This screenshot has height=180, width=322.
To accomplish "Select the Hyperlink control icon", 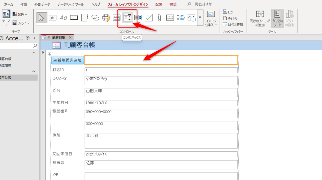I will (95, 18).
